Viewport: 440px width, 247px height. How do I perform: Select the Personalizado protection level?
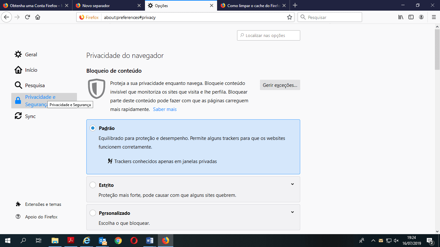tap(93, 213)
